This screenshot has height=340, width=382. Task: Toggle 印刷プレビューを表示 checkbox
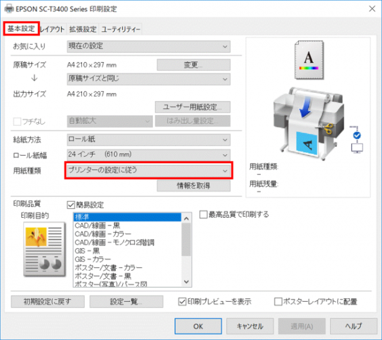click(x=183, y=302)
